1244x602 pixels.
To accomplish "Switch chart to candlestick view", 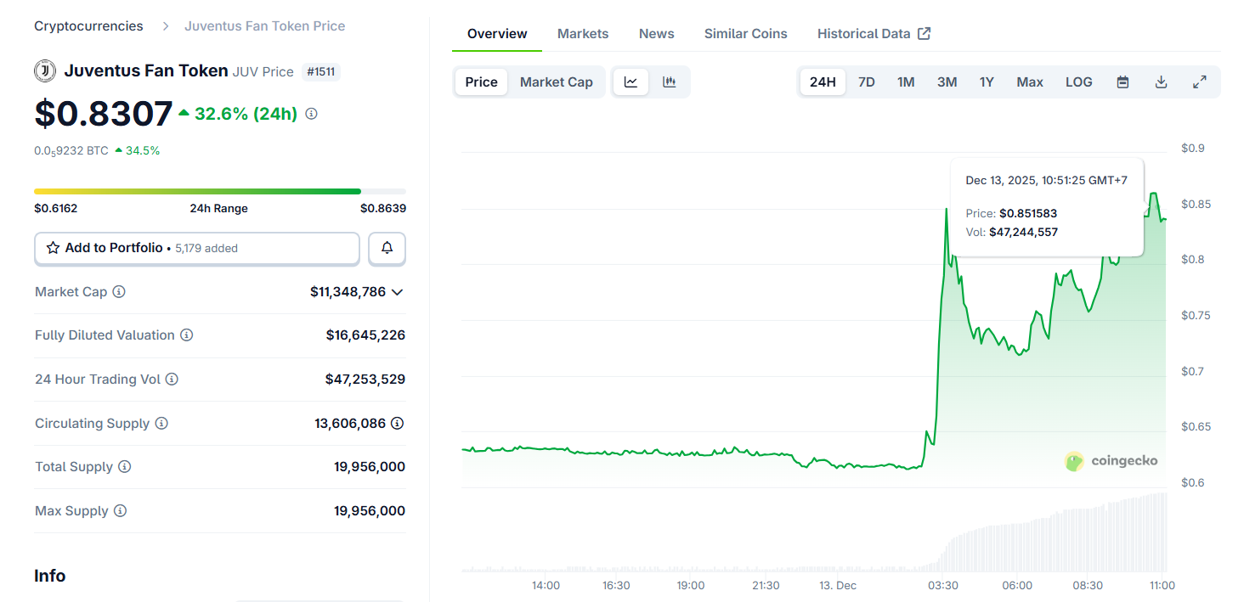I will pyautogui.click(x=670, y=82).
